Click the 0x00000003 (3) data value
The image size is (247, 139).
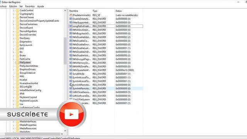pos(123,92)
